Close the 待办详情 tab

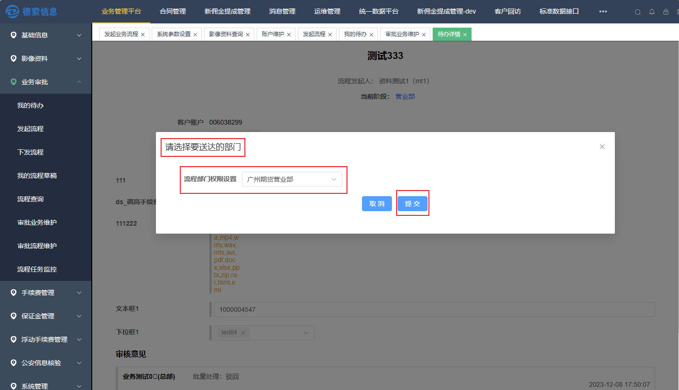click(x=465, y=35)
